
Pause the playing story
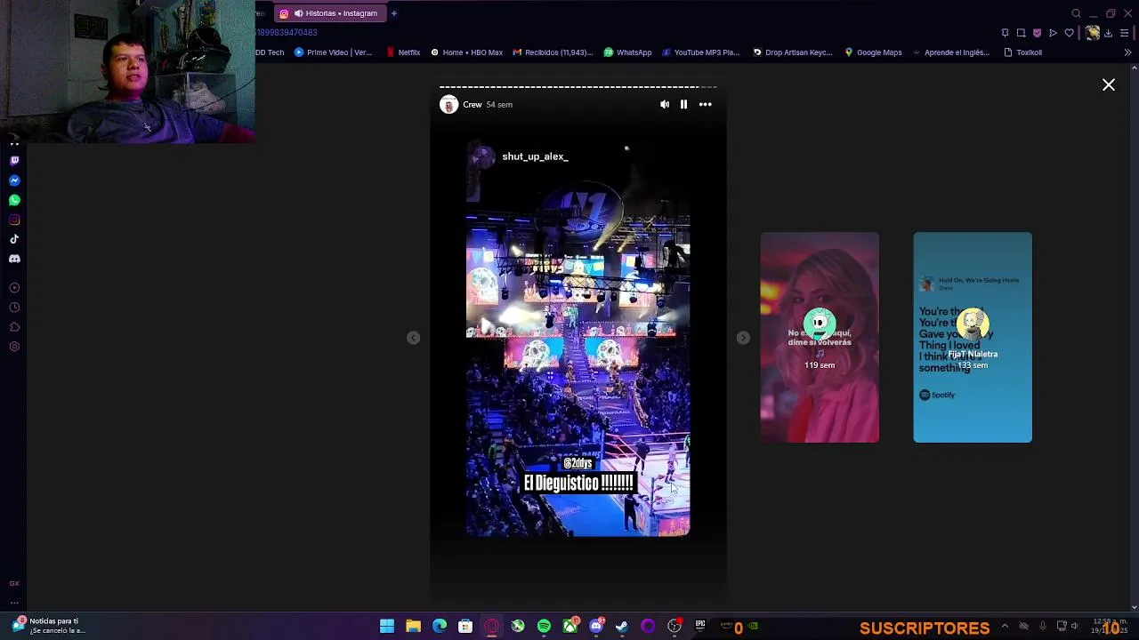[x=683, y=105]
